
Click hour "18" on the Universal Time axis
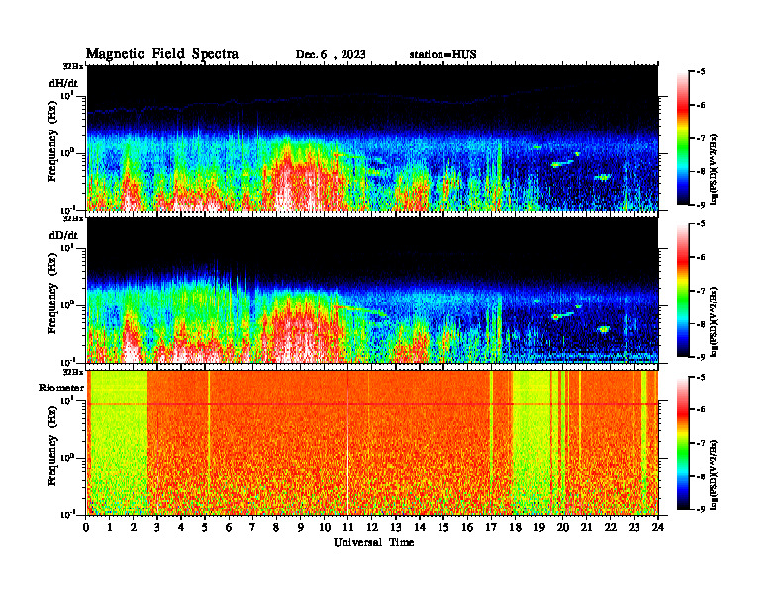516,527
